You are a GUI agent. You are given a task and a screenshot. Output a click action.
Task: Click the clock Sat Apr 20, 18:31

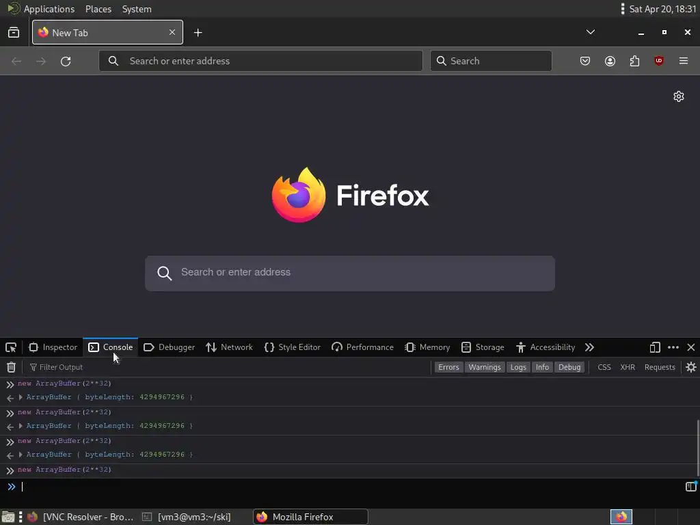pos(662,9)
